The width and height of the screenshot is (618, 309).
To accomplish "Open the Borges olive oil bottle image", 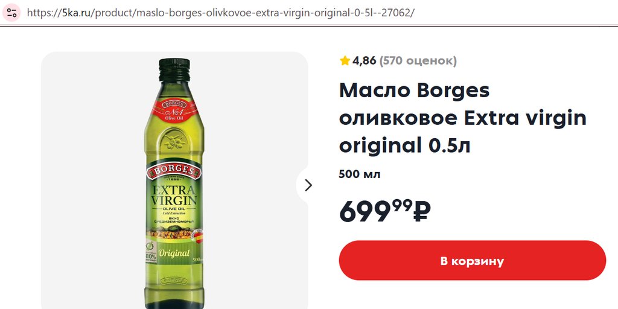I will pos(174,183).
